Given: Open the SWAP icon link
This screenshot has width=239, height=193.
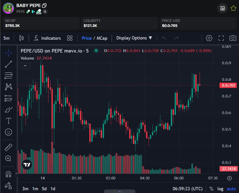Looking at the screenshot, I should pos(39,12).
